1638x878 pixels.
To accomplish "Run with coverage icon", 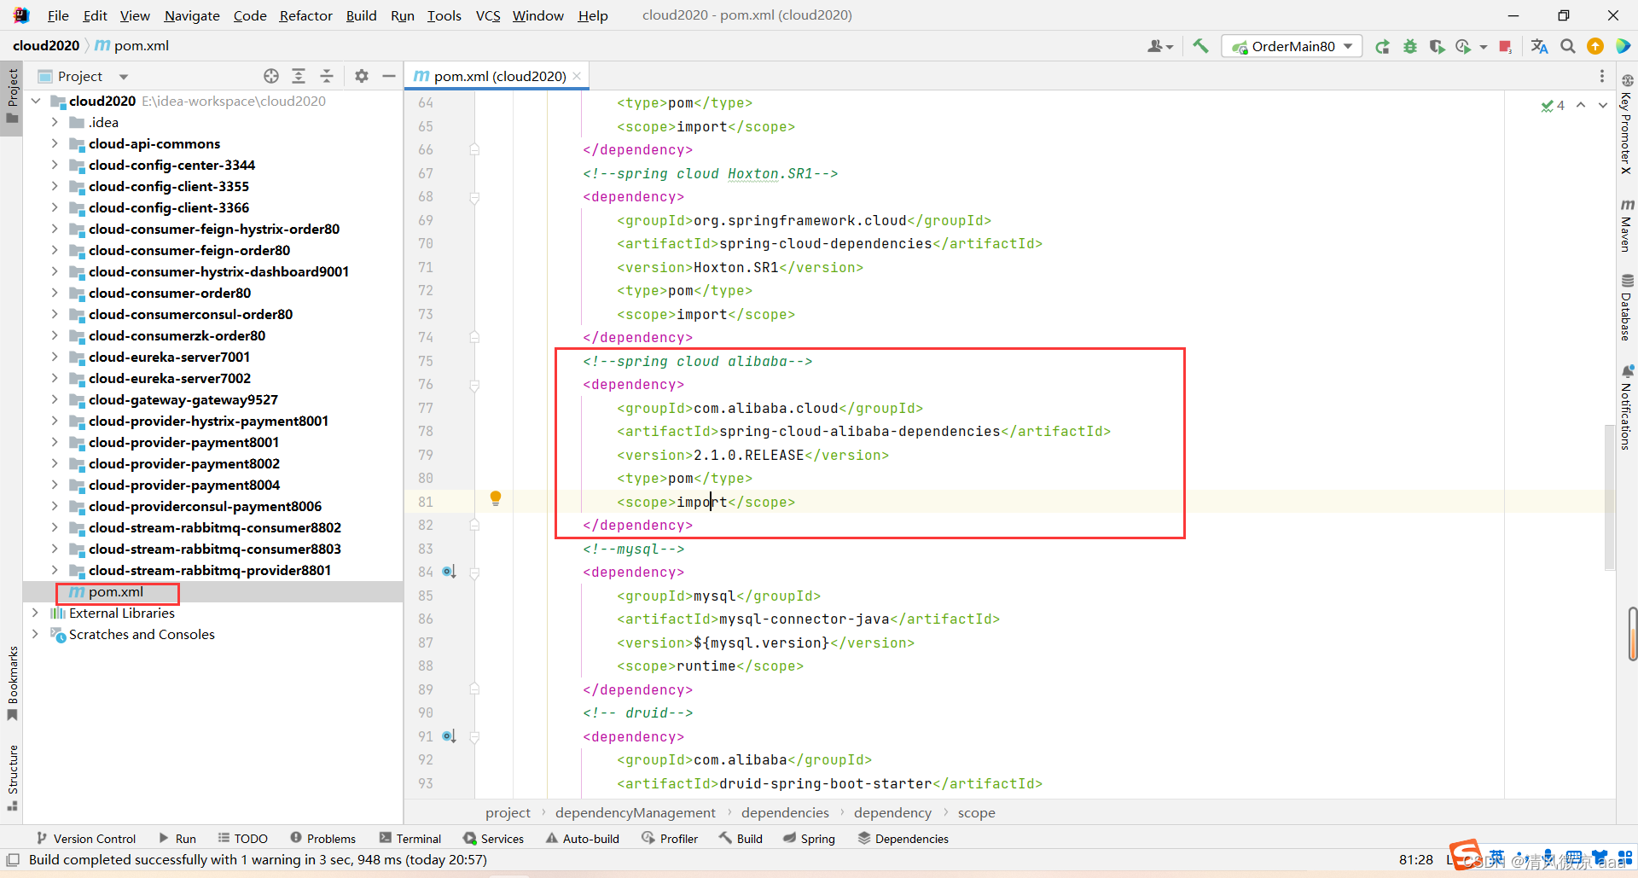I will (1437, 46).
